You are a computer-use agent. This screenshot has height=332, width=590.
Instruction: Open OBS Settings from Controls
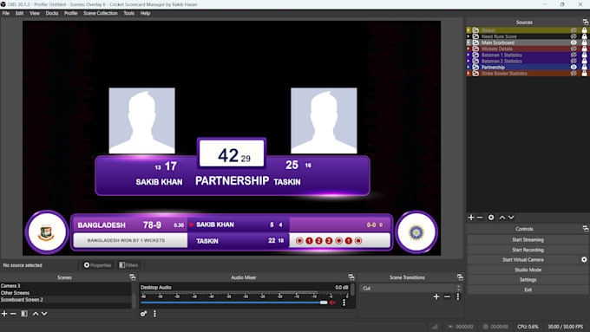click(528, 280)
